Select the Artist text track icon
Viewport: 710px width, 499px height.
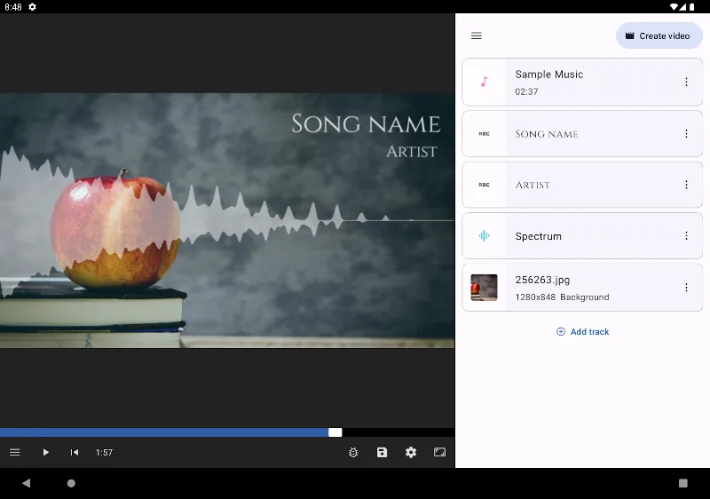click(484, 185)
